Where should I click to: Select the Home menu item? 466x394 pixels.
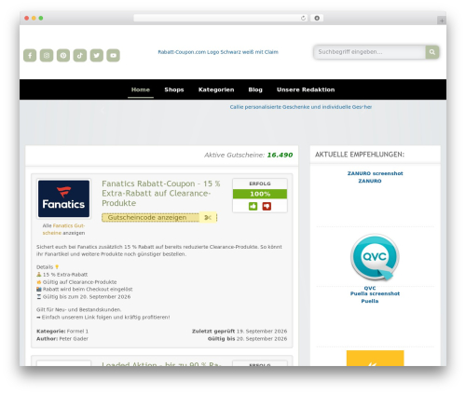click(x=141, y=89)
